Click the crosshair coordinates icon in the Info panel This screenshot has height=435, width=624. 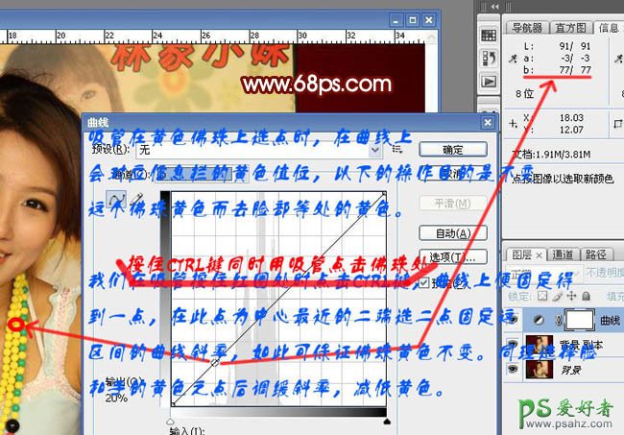click(514, 124)
